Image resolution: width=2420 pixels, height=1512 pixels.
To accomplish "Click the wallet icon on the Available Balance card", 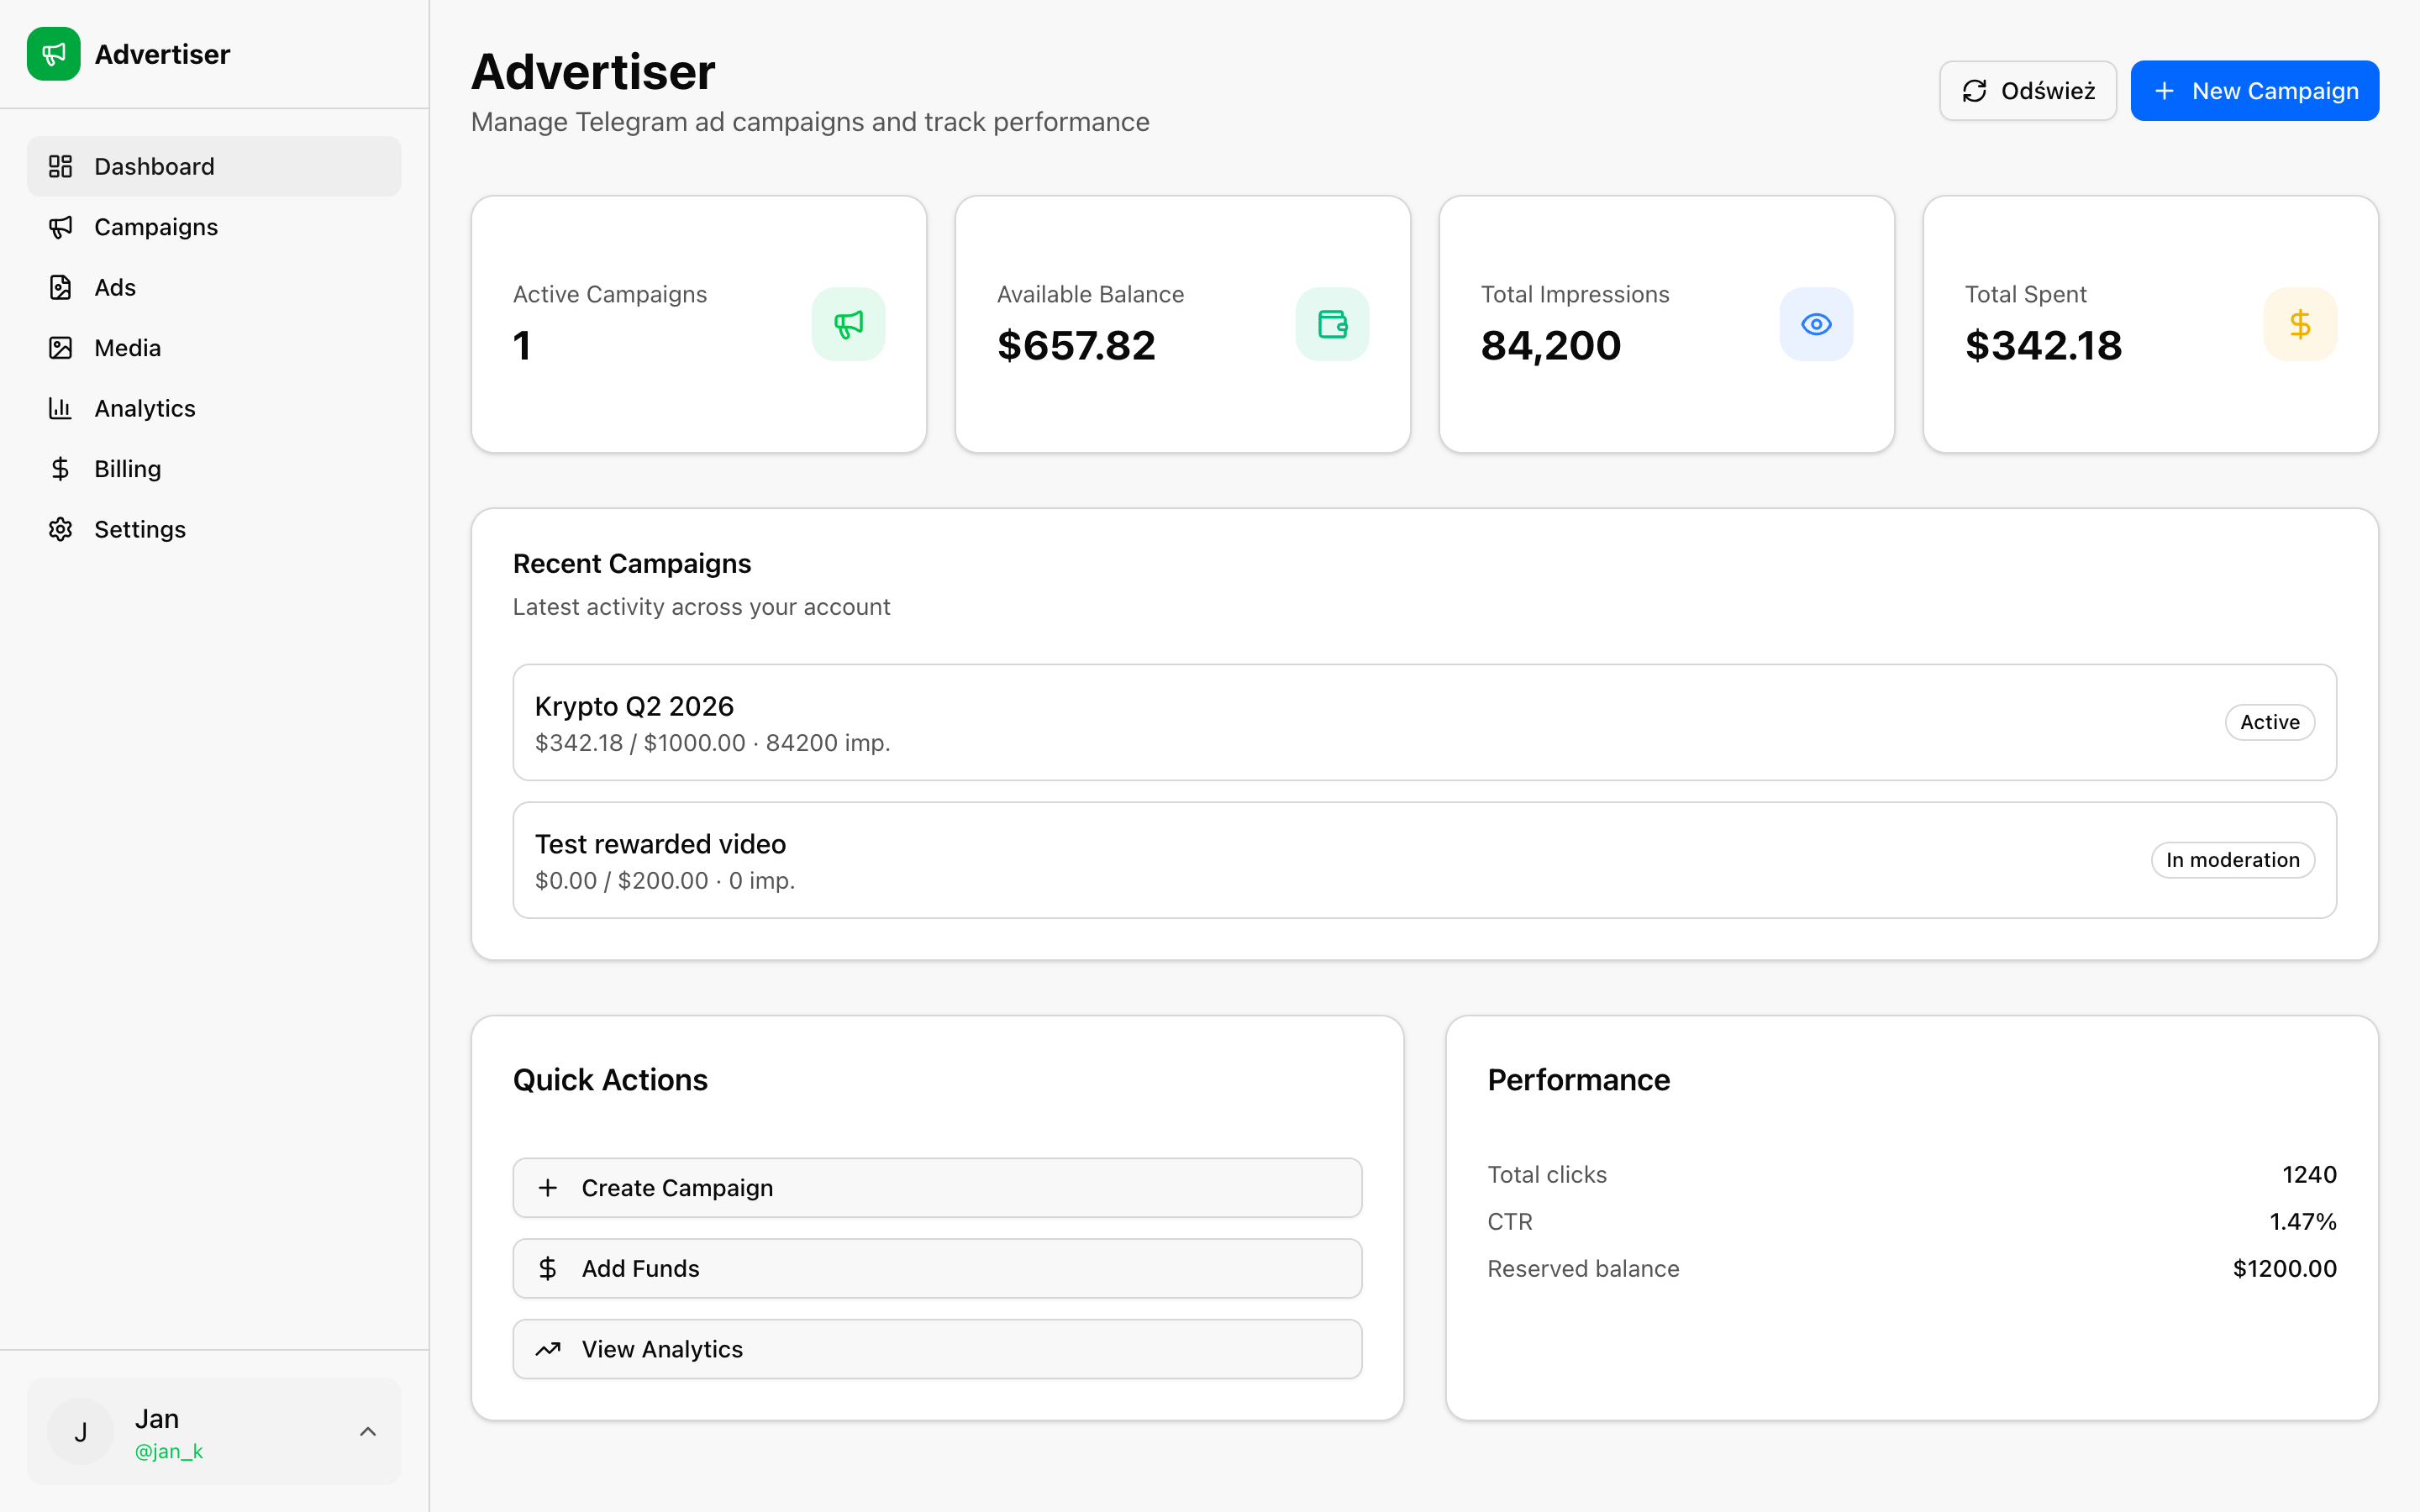I will click(1332, 324).
